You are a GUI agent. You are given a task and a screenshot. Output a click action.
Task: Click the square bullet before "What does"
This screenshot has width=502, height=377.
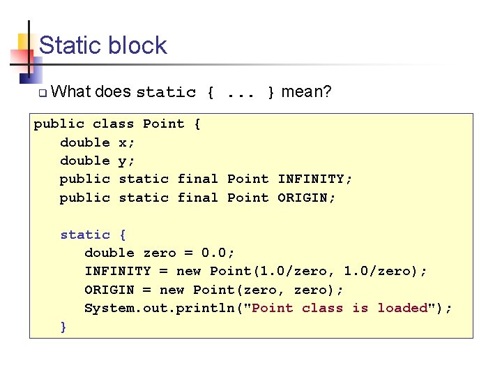click(x=42, y=93)
